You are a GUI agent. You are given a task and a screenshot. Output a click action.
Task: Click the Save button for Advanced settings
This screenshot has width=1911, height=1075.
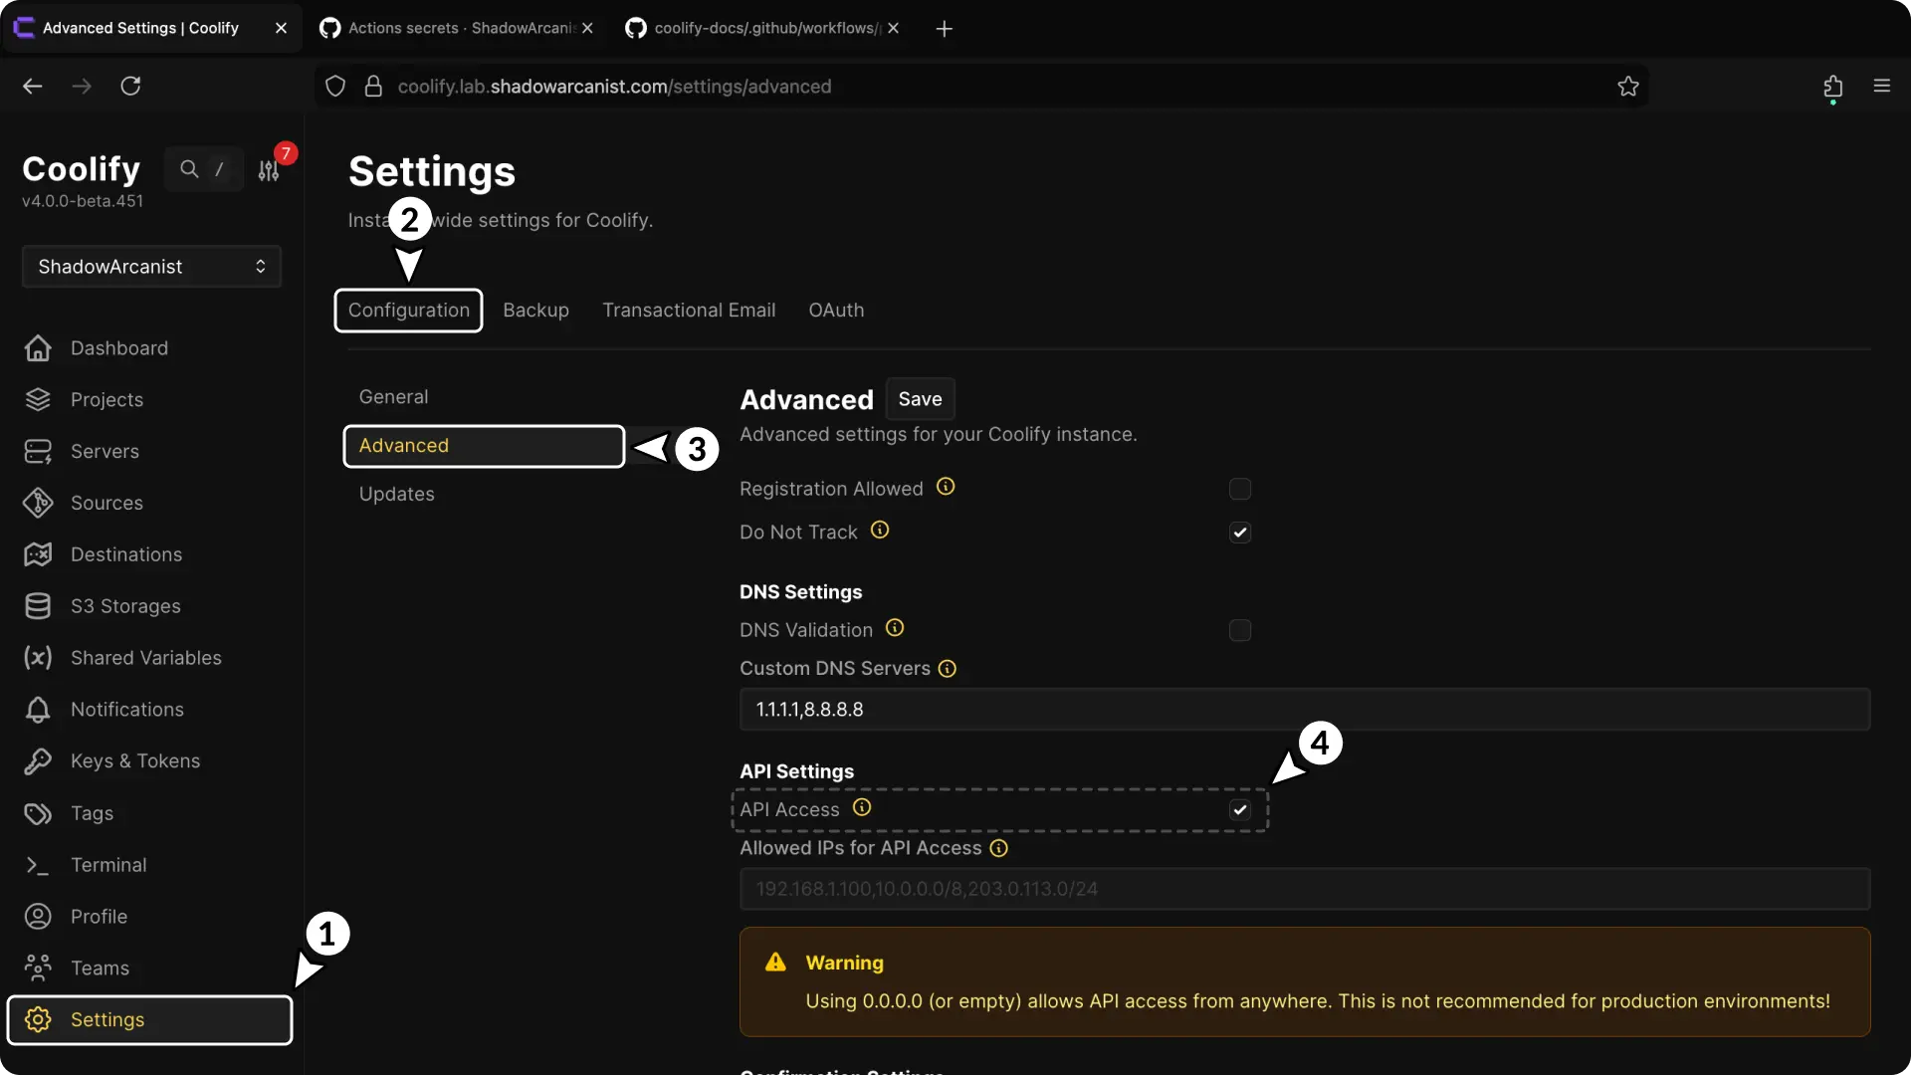click(920, 398)
